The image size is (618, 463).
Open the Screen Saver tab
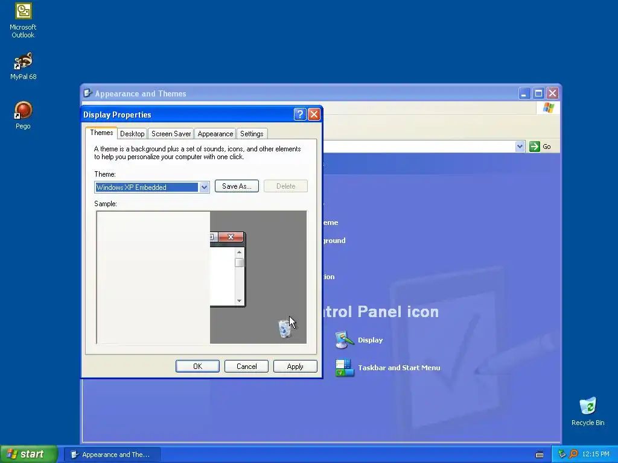[x=171, y=134]
